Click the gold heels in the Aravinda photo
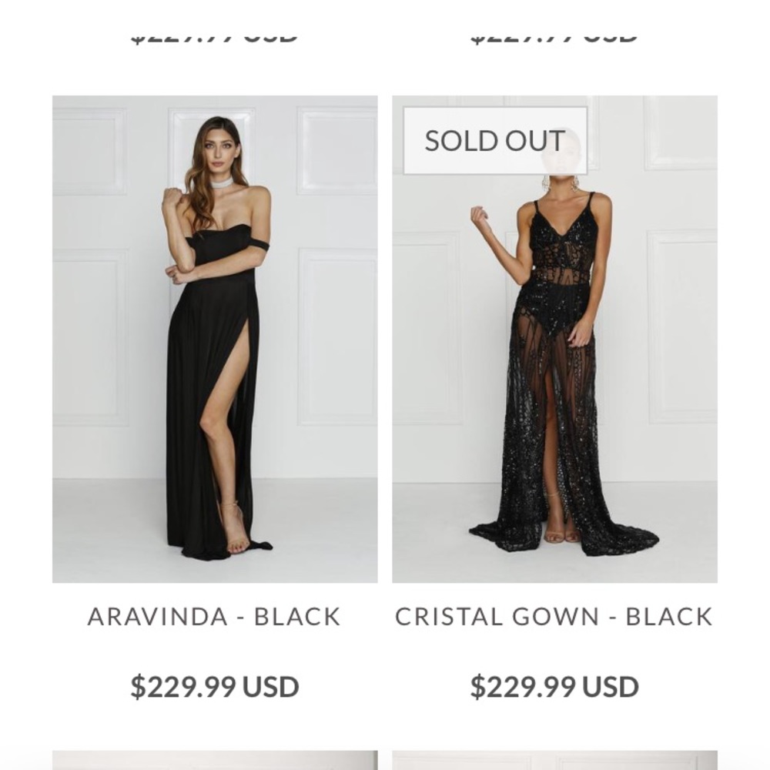Viewport: 770px width, 770px height. point(235,531)
